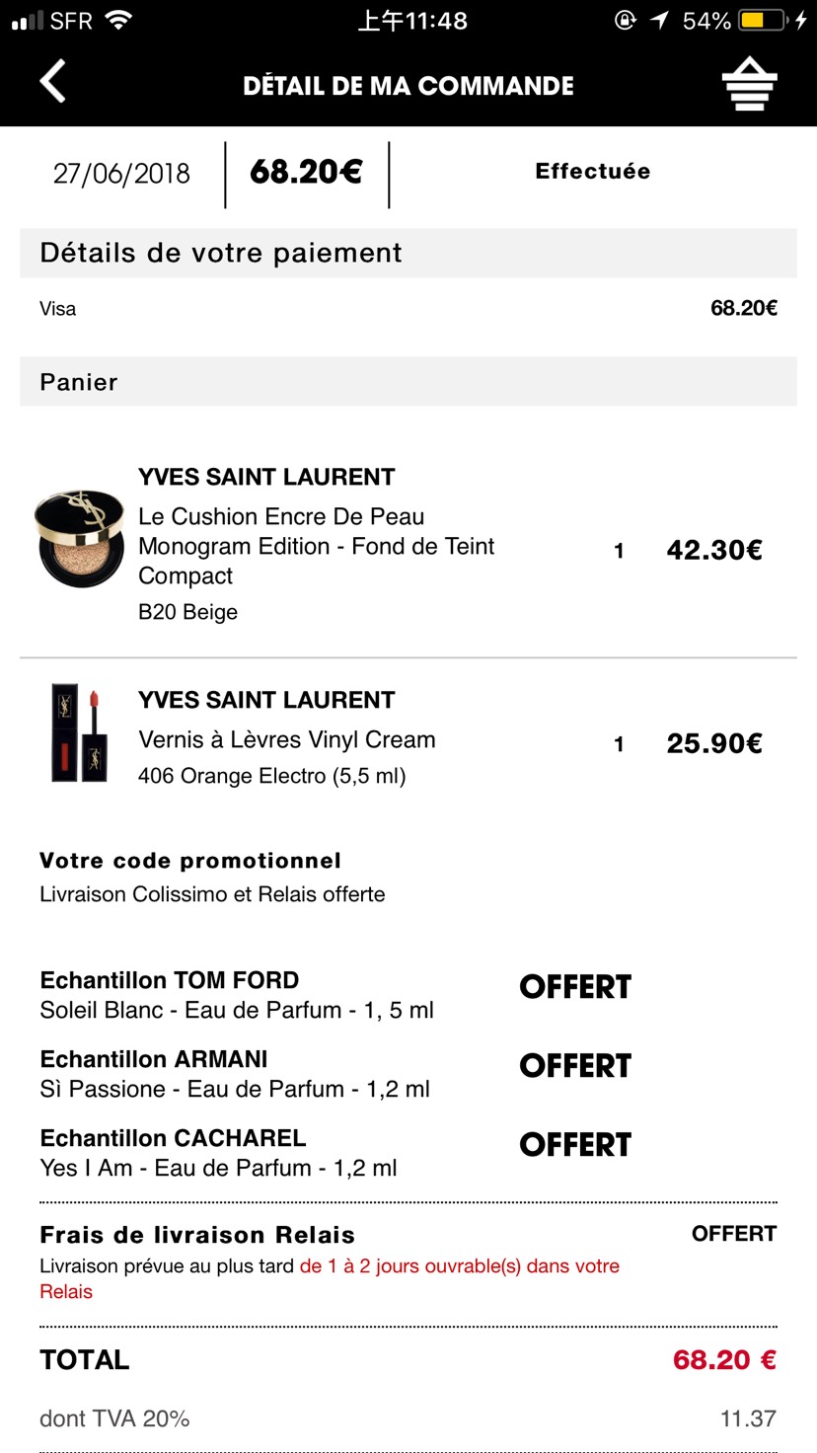Tap the Visa payment row

pyautogui.click(x=408, y=308)
